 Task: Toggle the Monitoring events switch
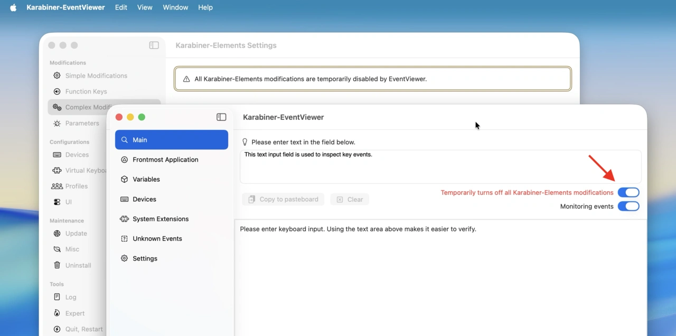[x=628, y=206]
